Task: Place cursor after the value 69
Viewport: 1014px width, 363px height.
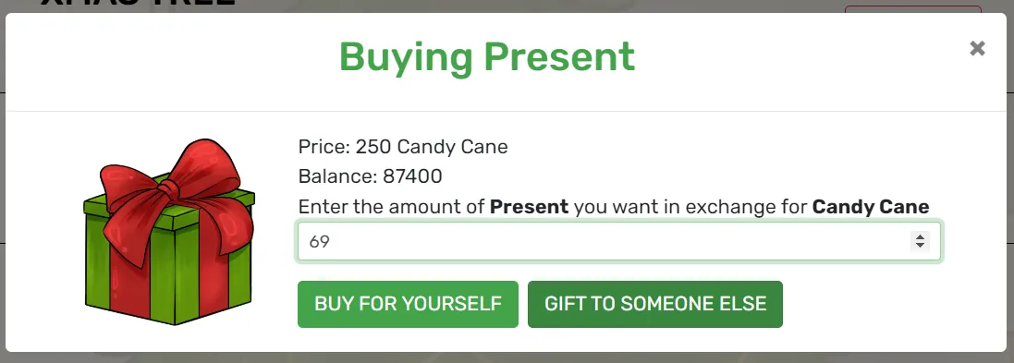Action: [331, 242]
